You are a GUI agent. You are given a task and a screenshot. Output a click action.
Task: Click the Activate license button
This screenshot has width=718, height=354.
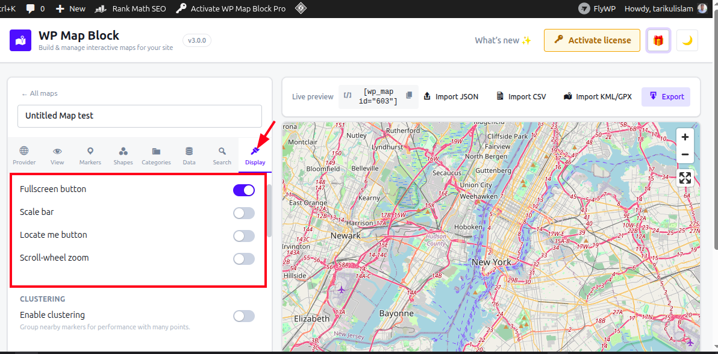point(592,40)
